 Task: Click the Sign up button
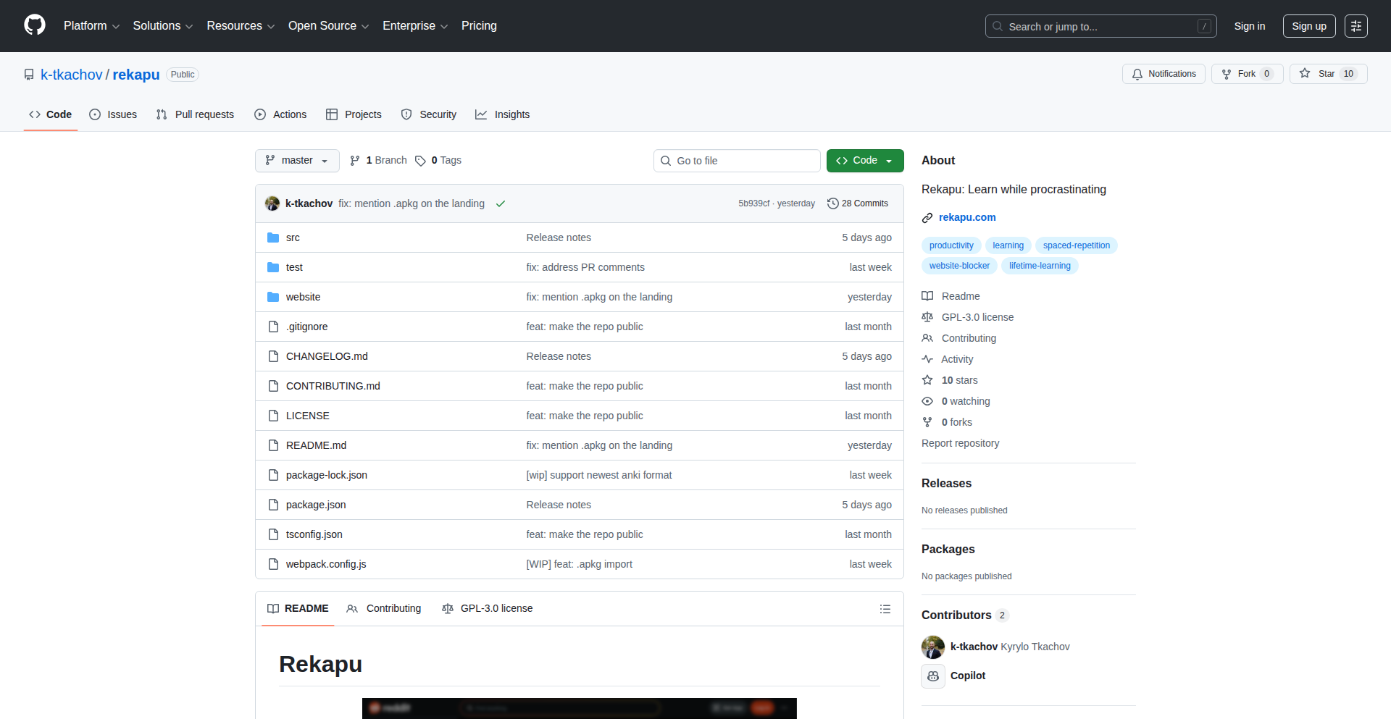[1309, 26]
